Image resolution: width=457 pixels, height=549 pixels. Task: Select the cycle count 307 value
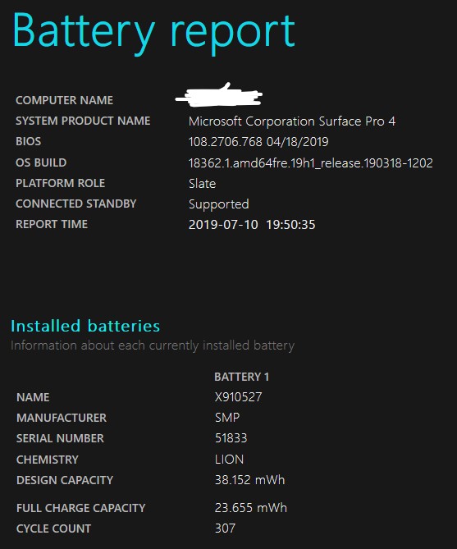(x=225, y=528)
